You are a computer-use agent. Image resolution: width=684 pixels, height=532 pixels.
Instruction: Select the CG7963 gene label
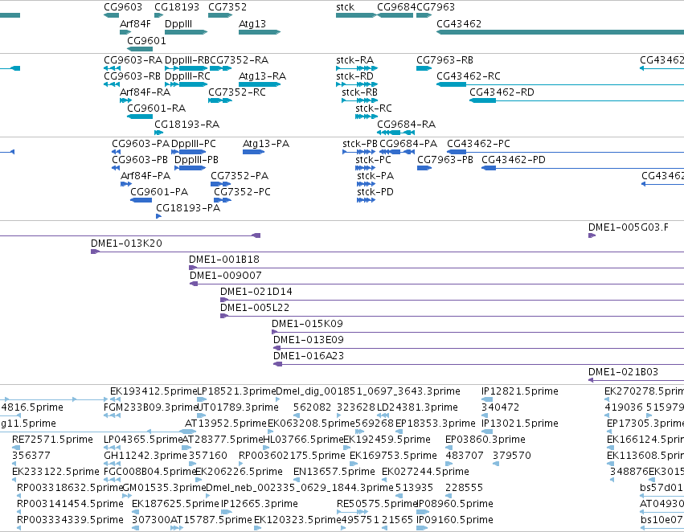[x=436, y=7]
